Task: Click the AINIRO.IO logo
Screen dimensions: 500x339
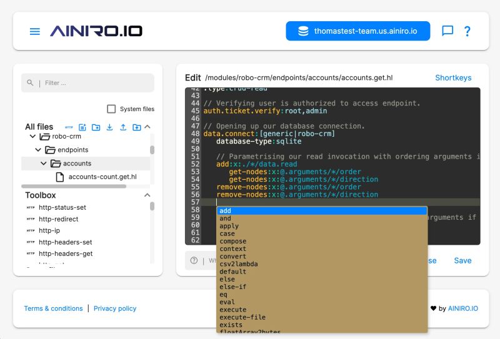Action: point(96,31)
